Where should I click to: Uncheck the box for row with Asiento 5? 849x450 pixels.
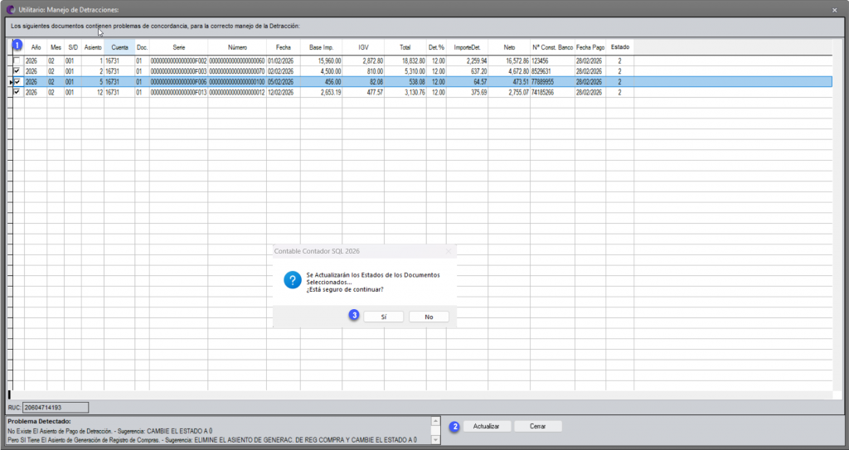coord(17,82)
